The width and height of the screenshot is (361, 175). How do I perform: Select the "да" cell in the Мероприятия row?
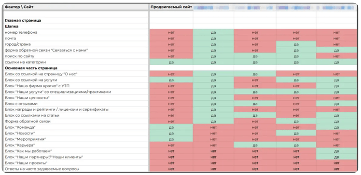click(171, 139)
